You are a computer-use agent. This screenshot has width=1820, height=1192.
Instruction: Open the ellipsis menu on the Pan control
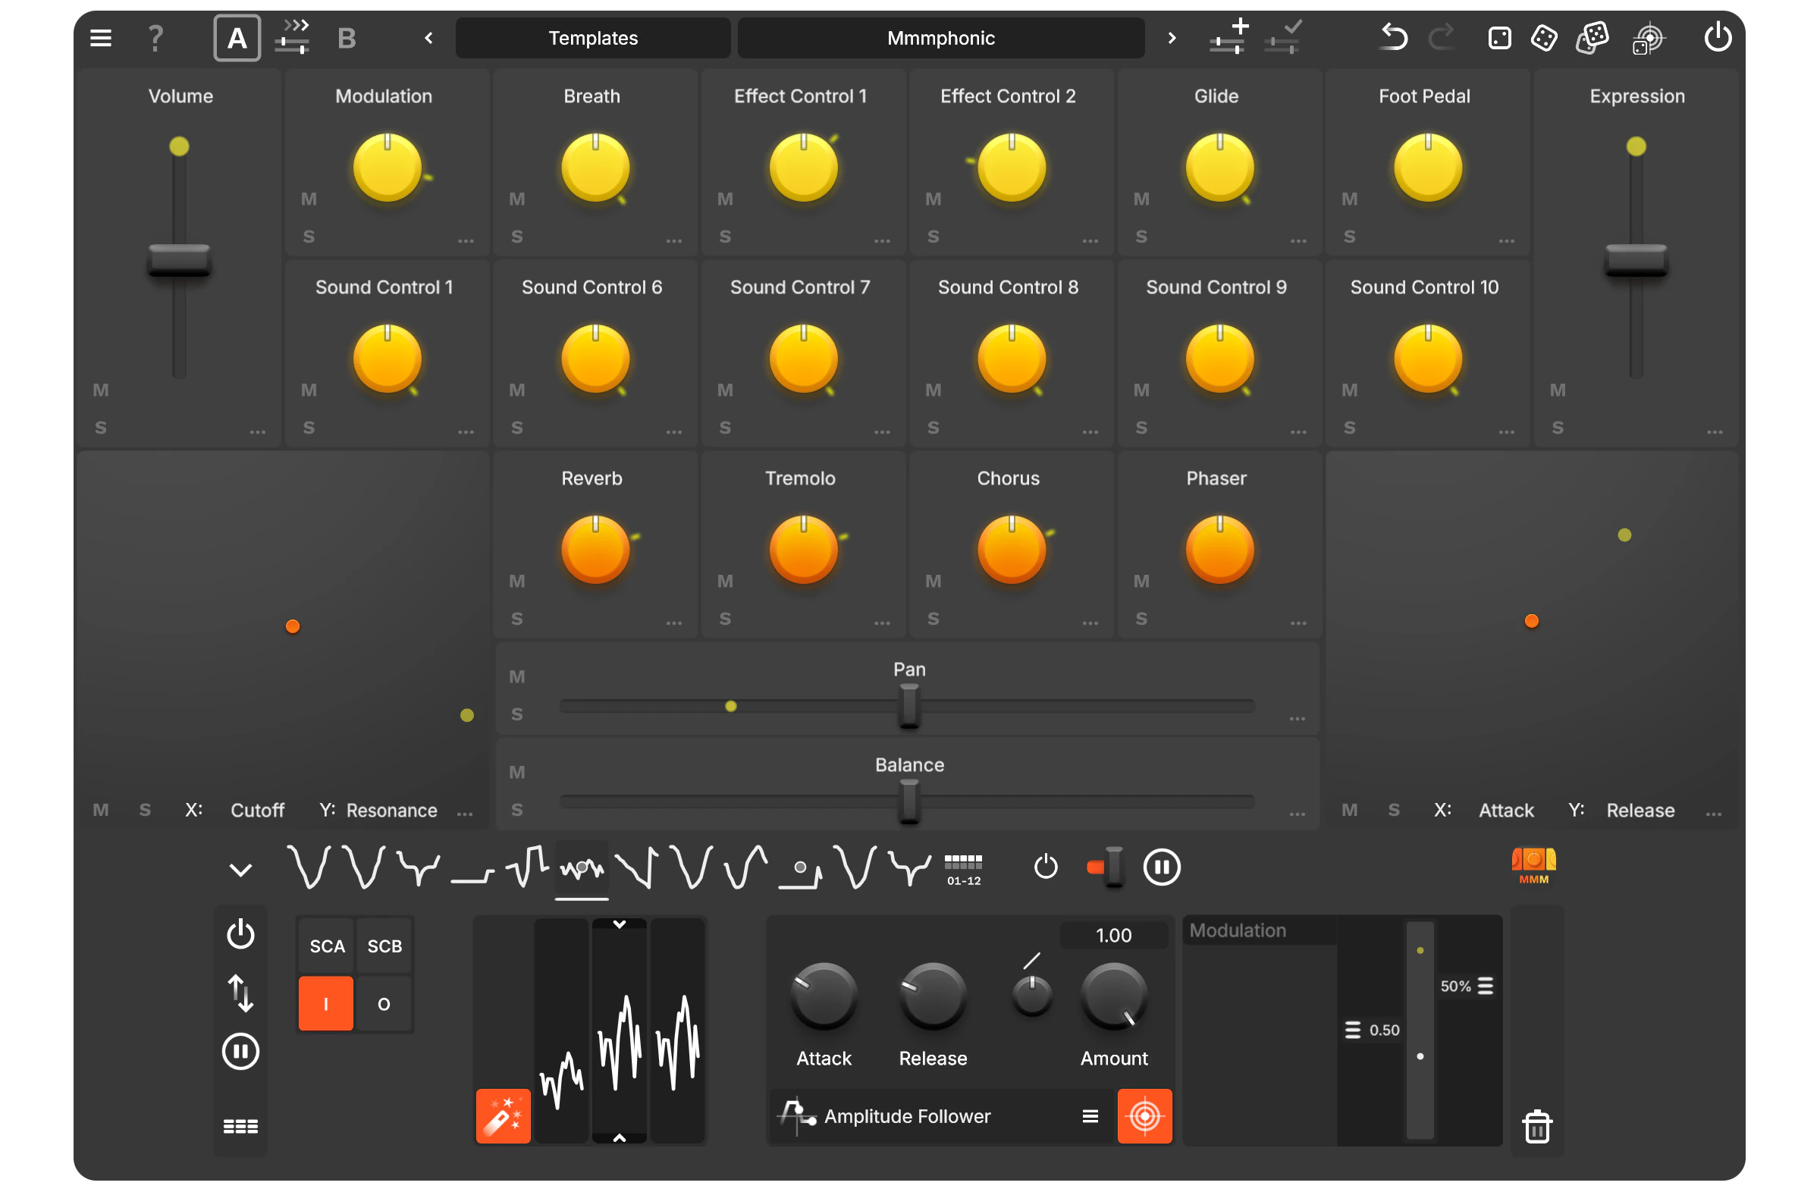coord(1297,719)
